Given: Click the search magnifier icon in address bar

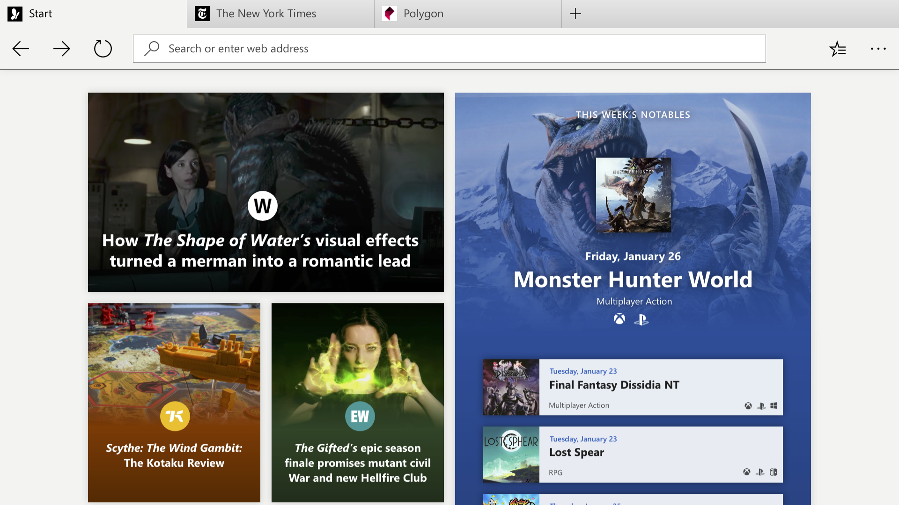Looking at the screenshot, I should (x=152, y=49).
